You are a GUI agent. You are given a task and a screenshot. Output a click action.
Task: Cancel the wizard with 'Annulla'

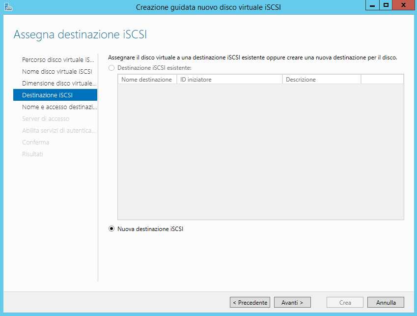point(386,302)
